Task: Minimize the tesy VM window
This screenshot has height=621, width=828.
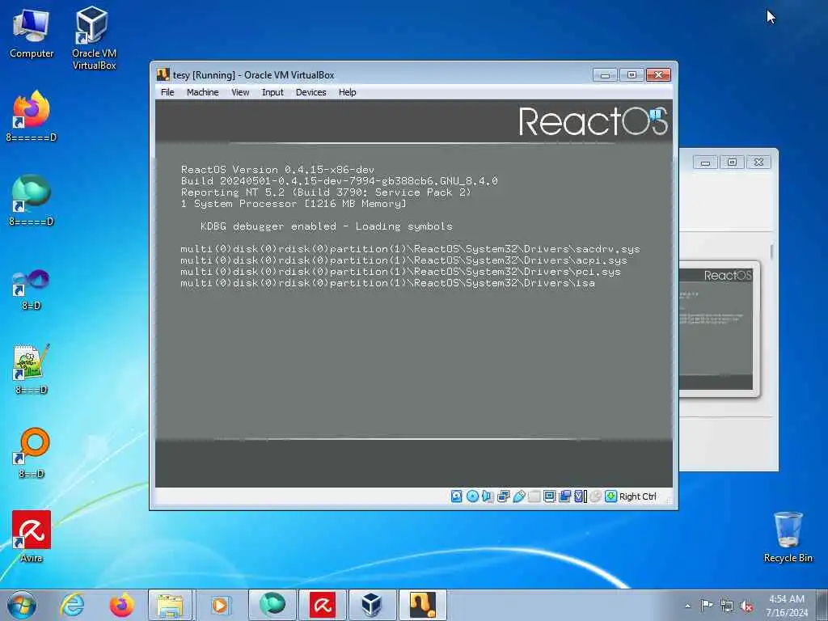Action: tap(605, 75)
